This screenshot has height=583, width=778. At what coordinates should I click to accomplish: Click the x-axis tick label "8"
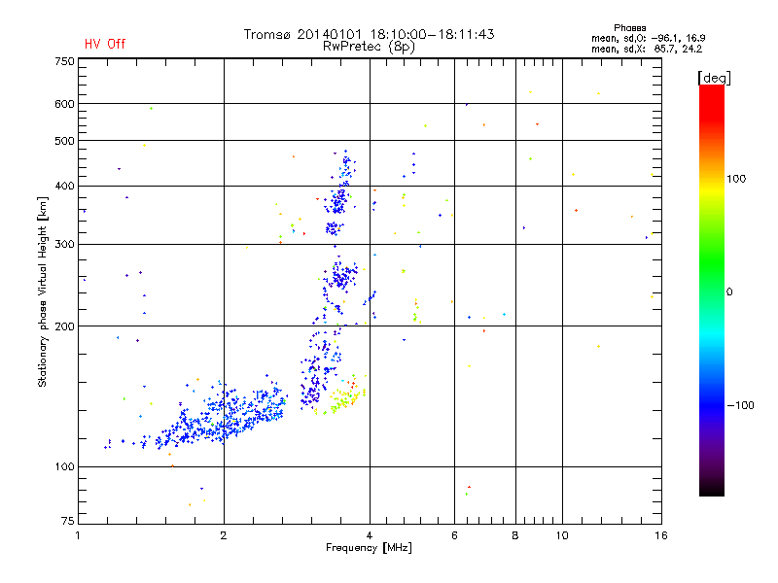[515, 535]
